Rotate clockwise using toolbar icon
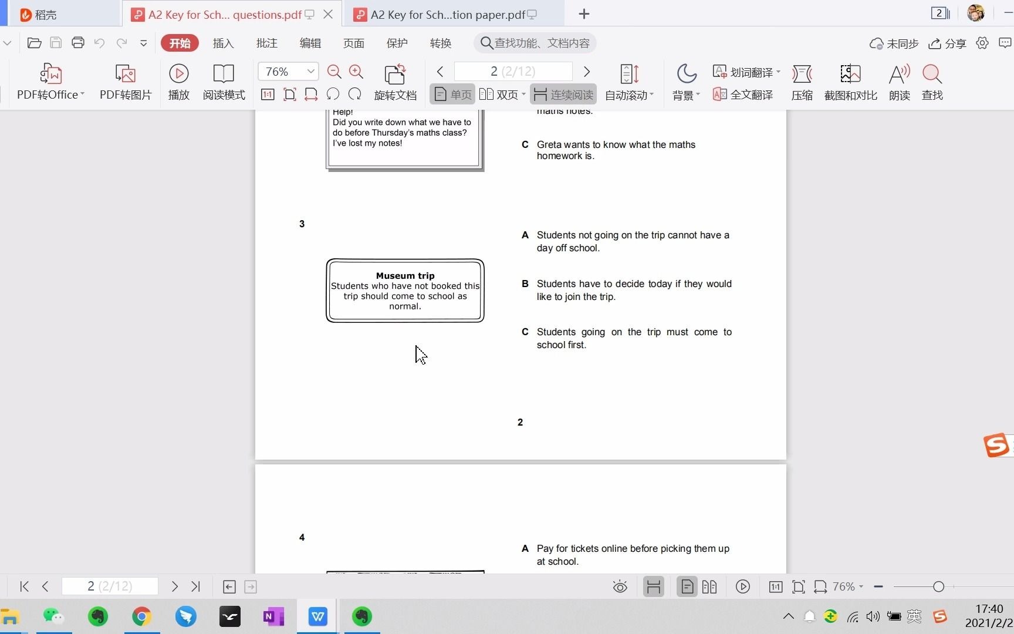 pyautogui.click(x=354, y=94)
